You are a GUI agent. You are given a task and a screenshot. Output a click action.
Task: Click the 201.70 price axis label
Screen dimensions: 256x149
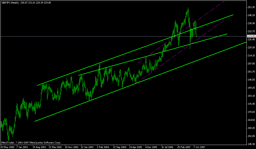click(251, 72)
